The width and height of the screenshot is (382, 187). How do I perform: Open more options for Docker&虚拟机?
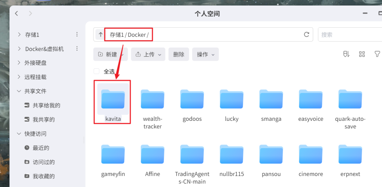pyautogui.click(x=77, y=49)
